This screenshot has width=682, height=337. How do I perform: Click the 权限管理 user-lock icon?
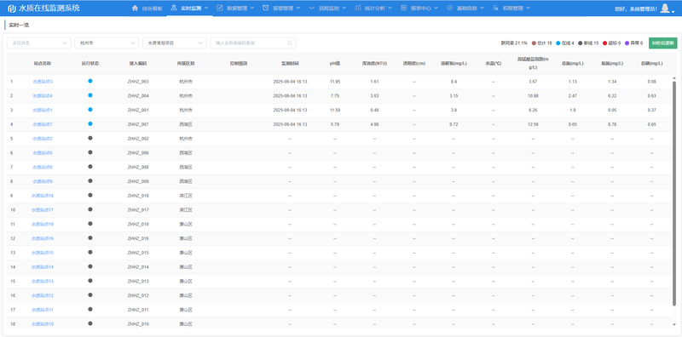495,8
